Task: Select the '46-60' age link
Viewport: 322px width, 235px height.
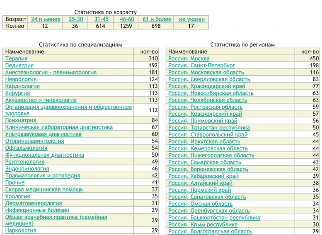Action: tap(127, 19)
